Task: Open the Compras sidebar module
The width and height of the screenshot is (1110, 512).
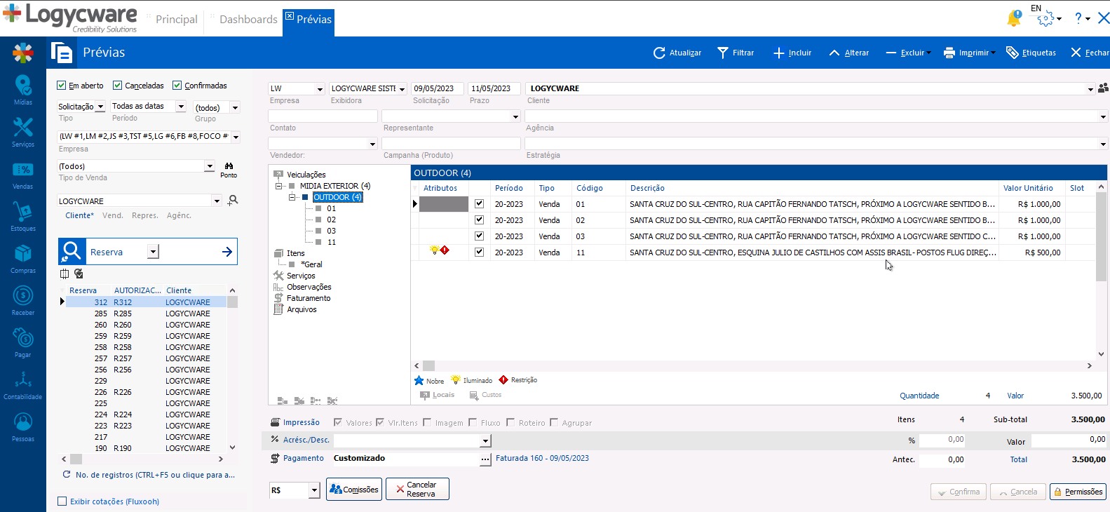Action: tap(23, 258)
